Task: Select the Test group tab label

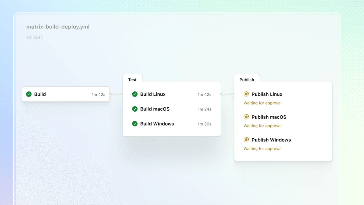Action: click(x=132, y=80)
